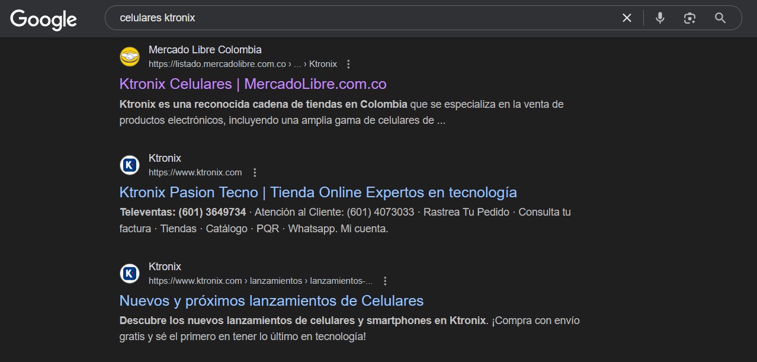Open the three-dot menu for lanzamientos result
The image size is (757, 362).
(385, 281)
